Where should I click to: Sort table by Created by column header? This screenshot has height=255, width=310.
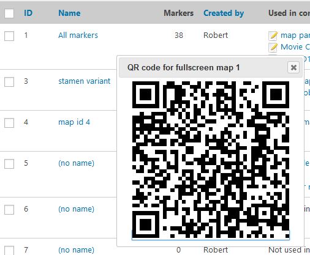[x=224, y=13]
